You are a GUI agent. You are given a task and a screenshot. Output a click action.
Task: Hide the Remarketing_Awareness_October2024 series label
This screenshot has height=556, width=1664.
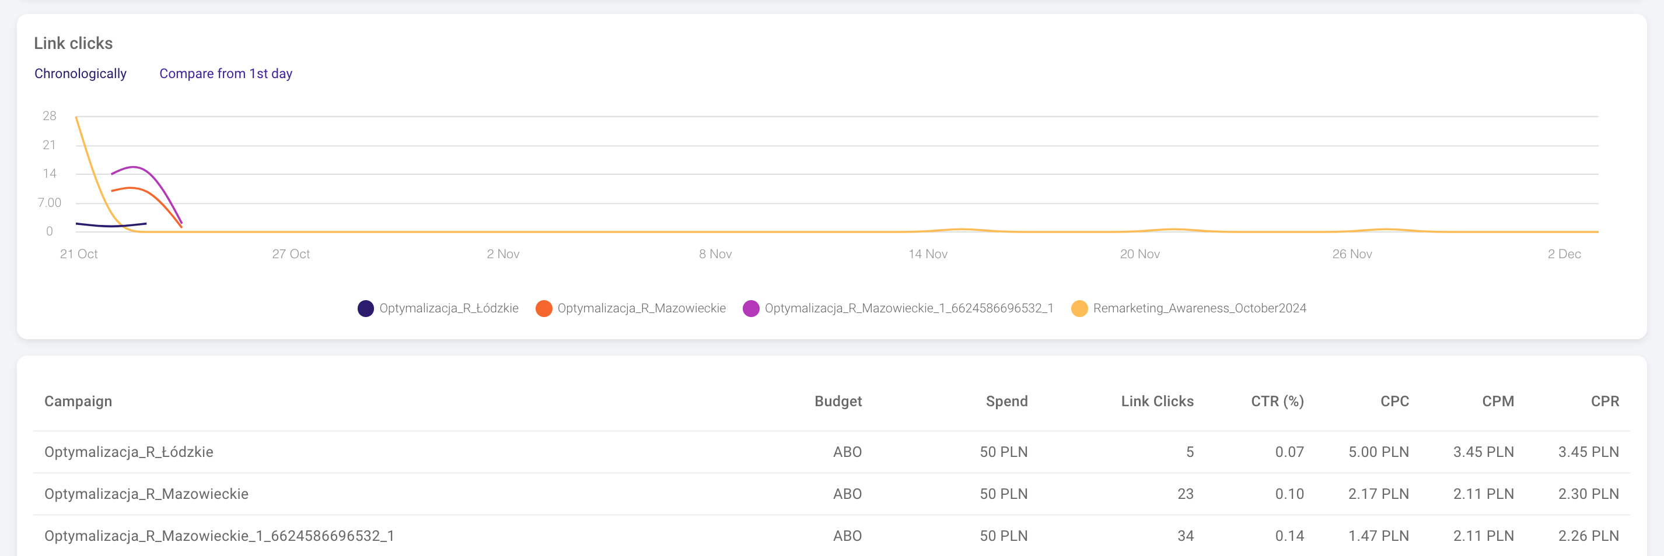click(x=1199, y=308)
